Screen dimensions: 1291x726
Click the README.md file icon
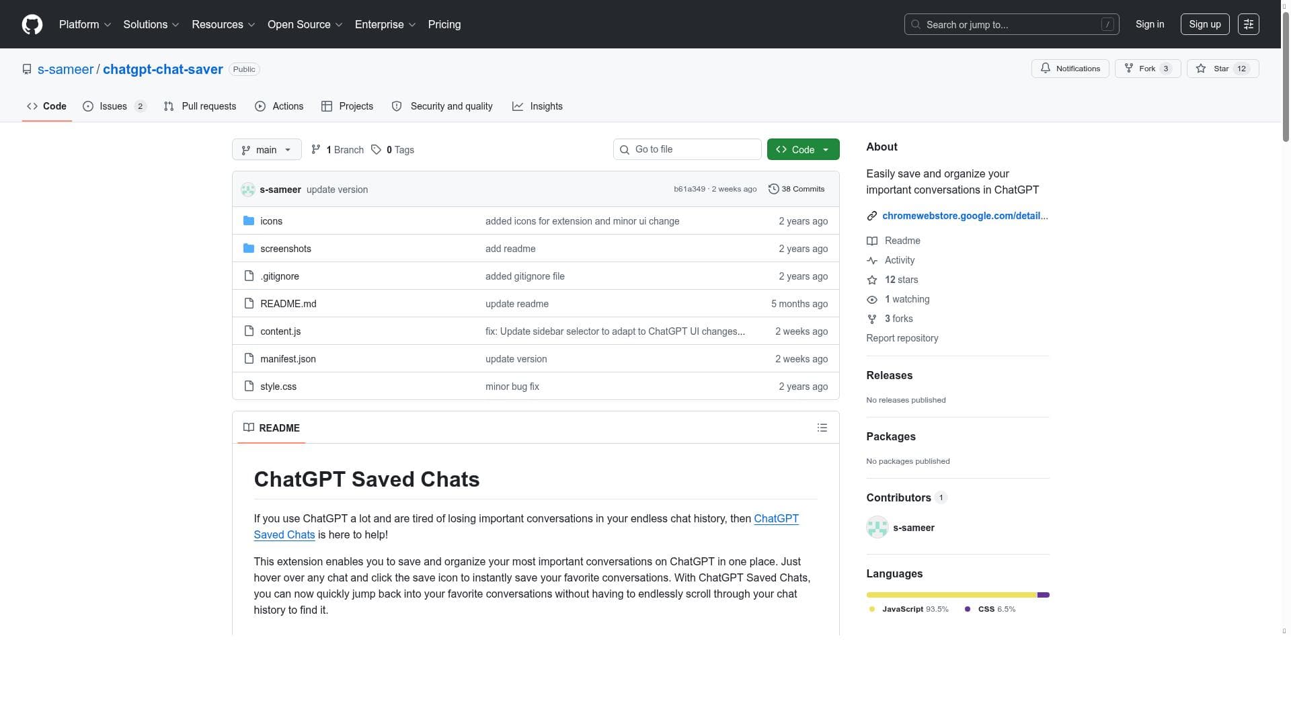tap(249, 303)
